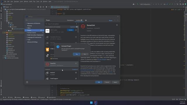This screenshot has width=187, height=105.
Task: Click the Windows Start button
Action: click(x=91, y=103)
